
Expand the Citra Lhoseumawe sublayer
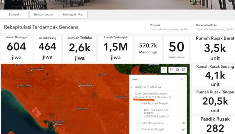coord(137,123)
